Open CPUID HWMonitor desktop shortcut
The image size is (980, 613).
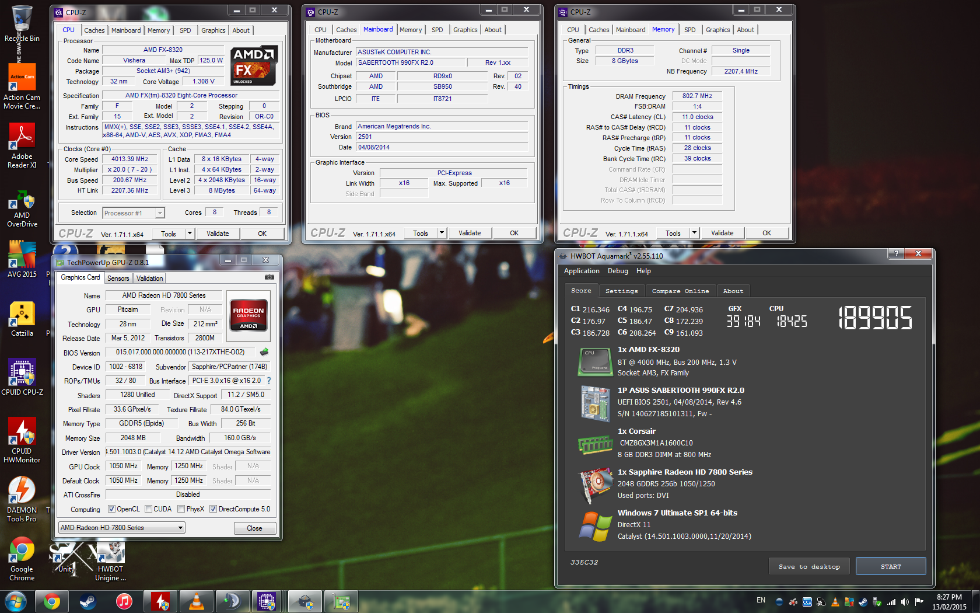[x=22, y=440]
